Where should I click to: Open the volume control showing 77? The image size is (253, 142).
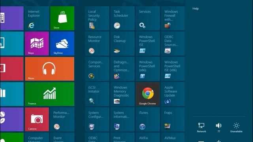click(219, 127)
